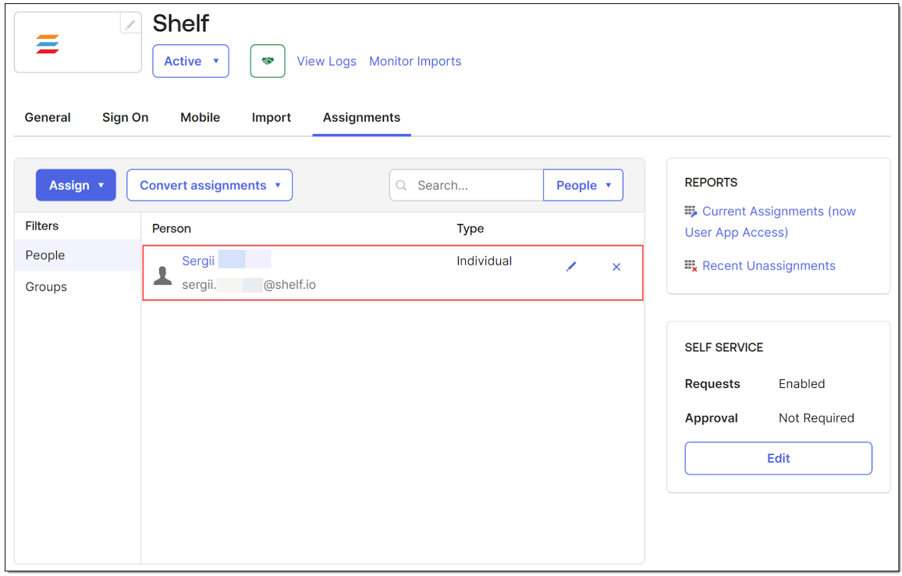Click the Shelf app logo image
The image size is (902, 576).
click(x=48, y=44)
